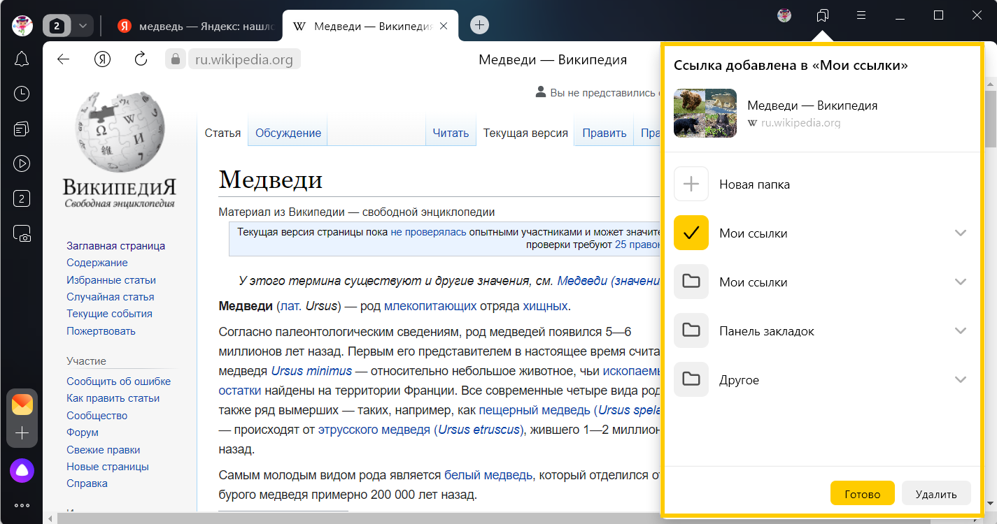Open the Форум link
This screenshot has height=524, width=997.
click(83, 432)
